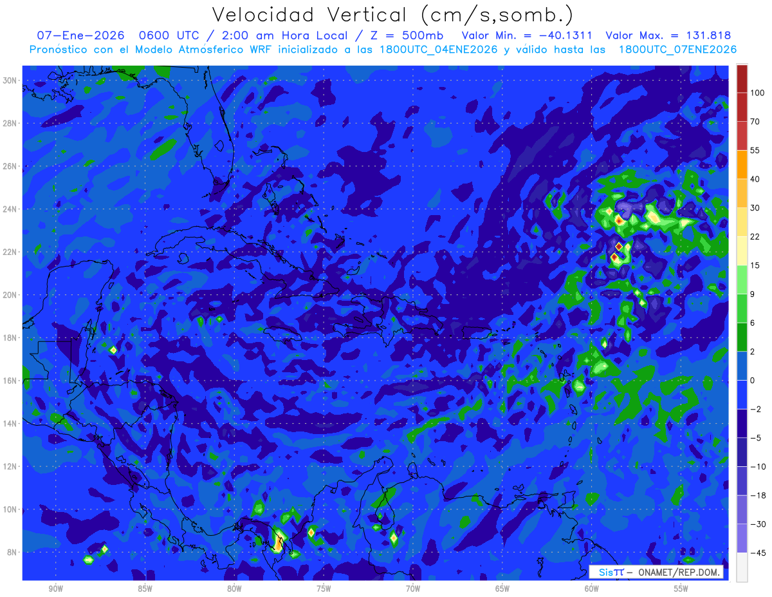Viewport: 772px width, 597px height.
Task: Click the colorbar label '-18'
Action: click(757, 495)
